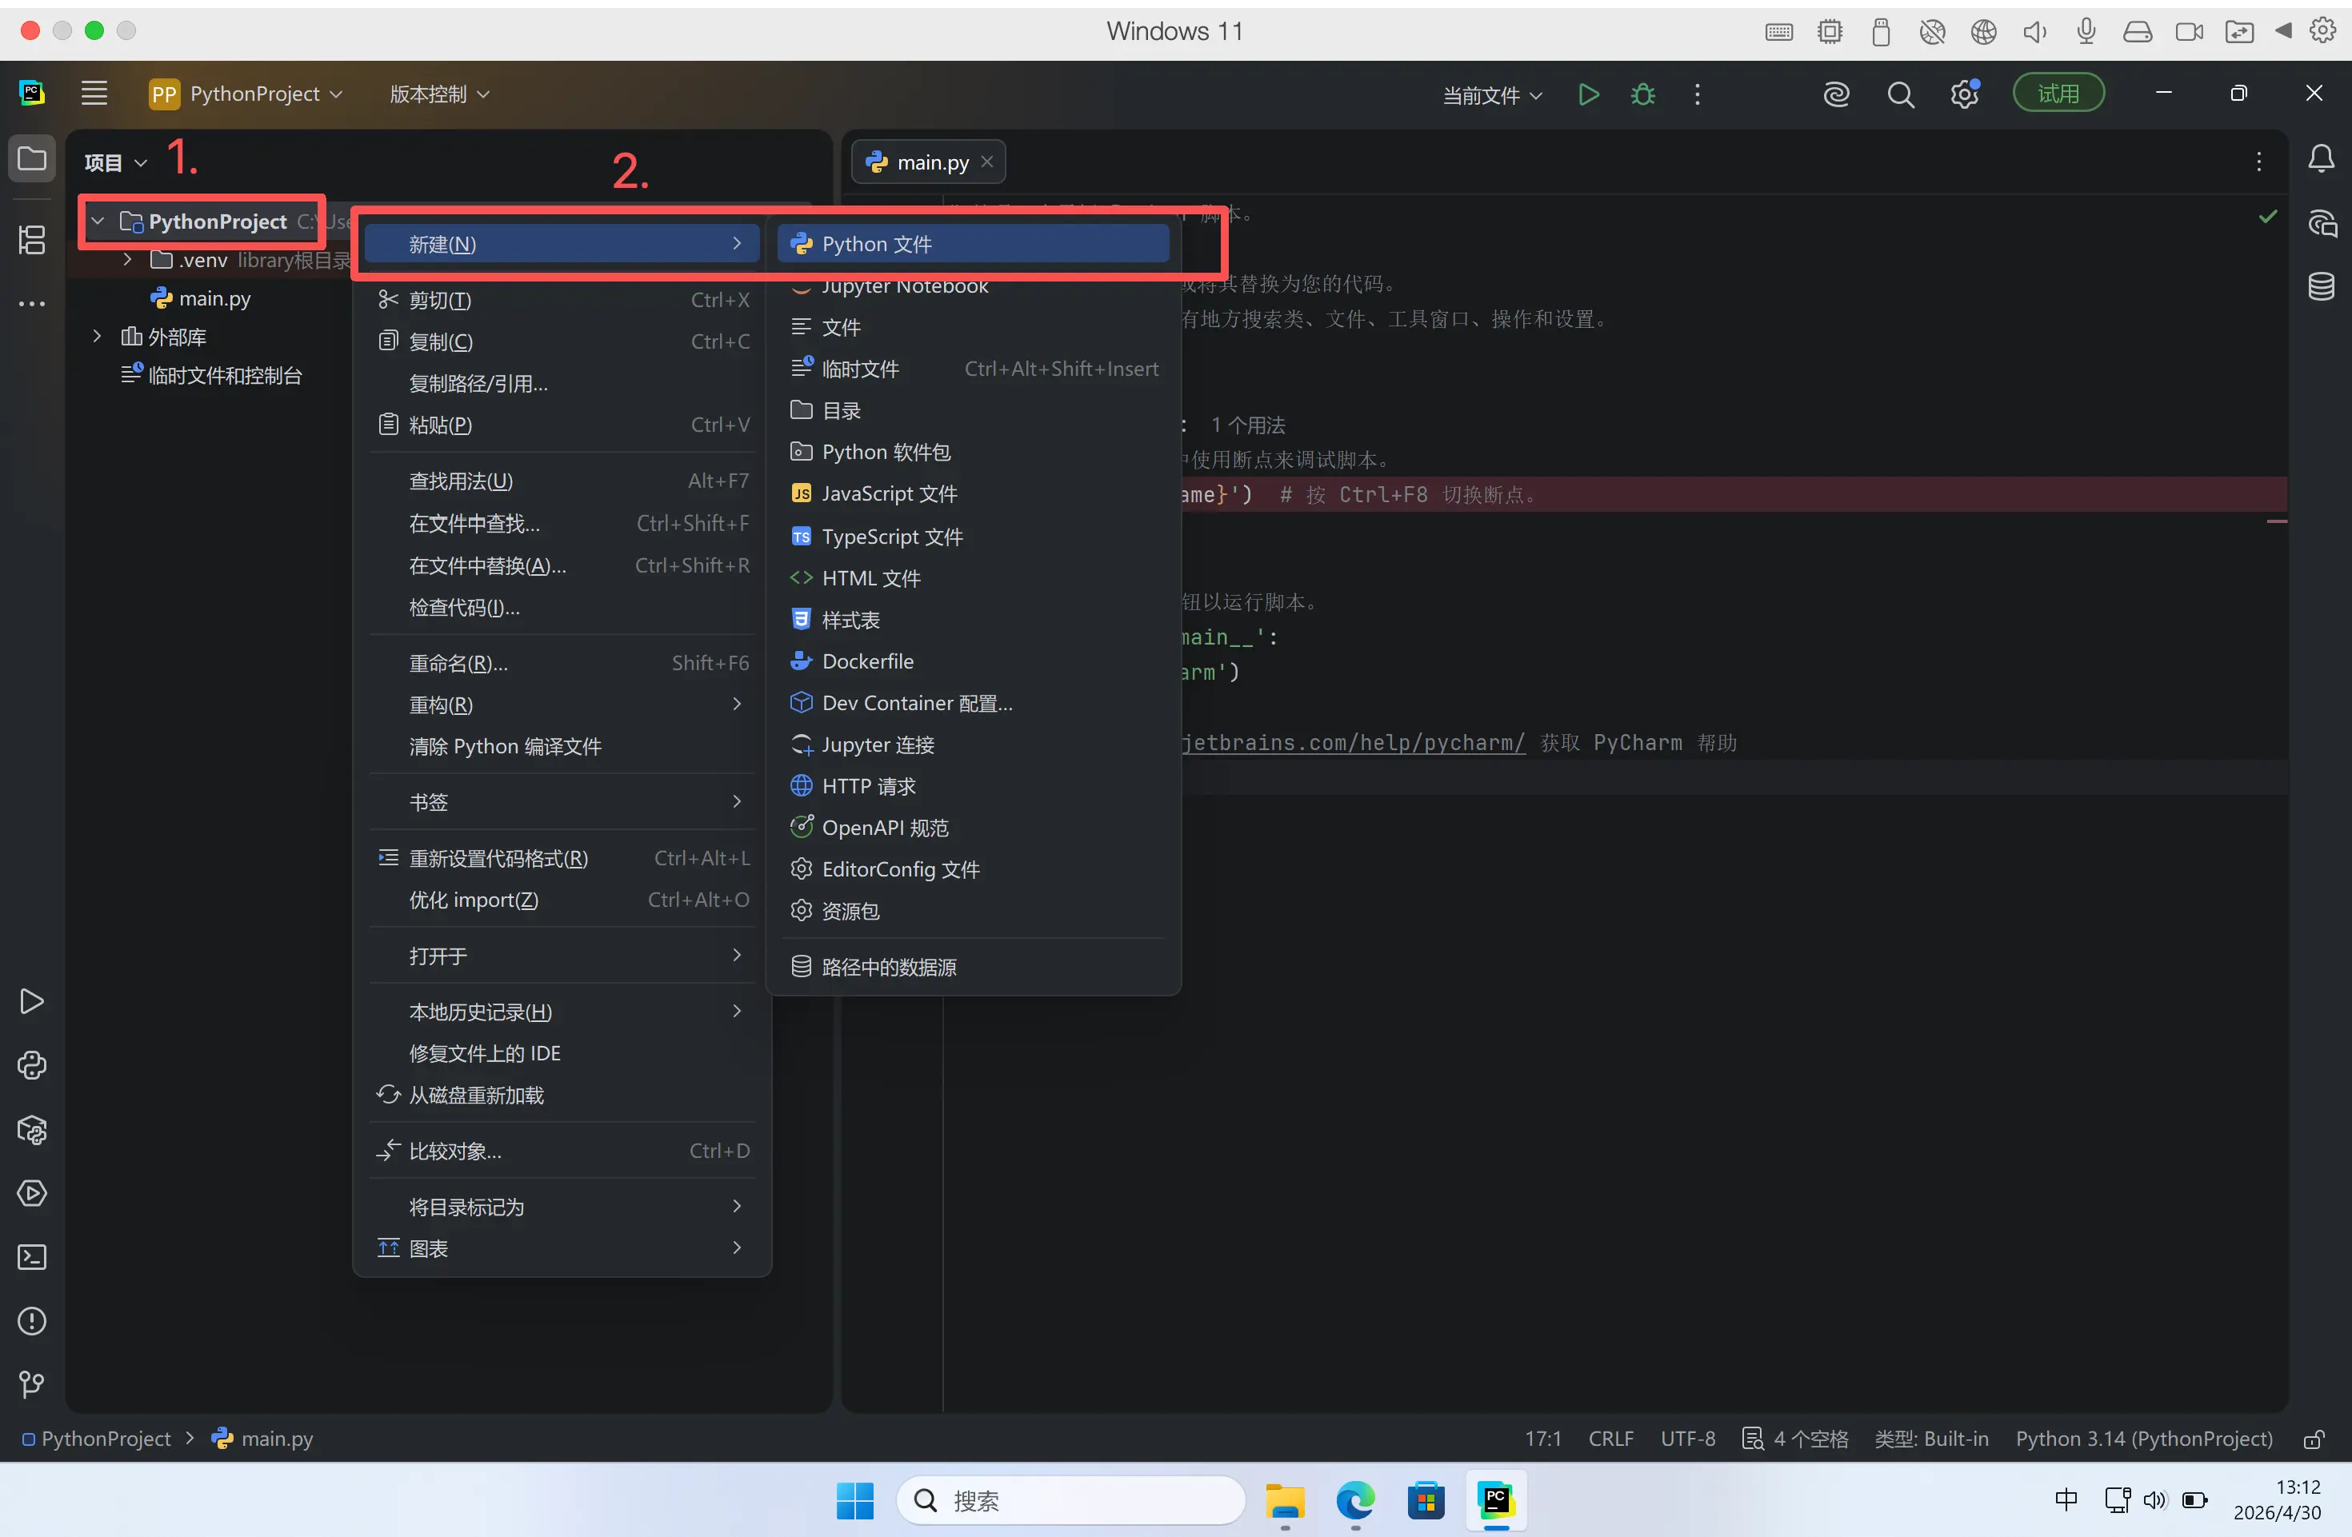Open the Run tool window
The height and width of the screenshot is (1537, 2352).
[32, 1002]
